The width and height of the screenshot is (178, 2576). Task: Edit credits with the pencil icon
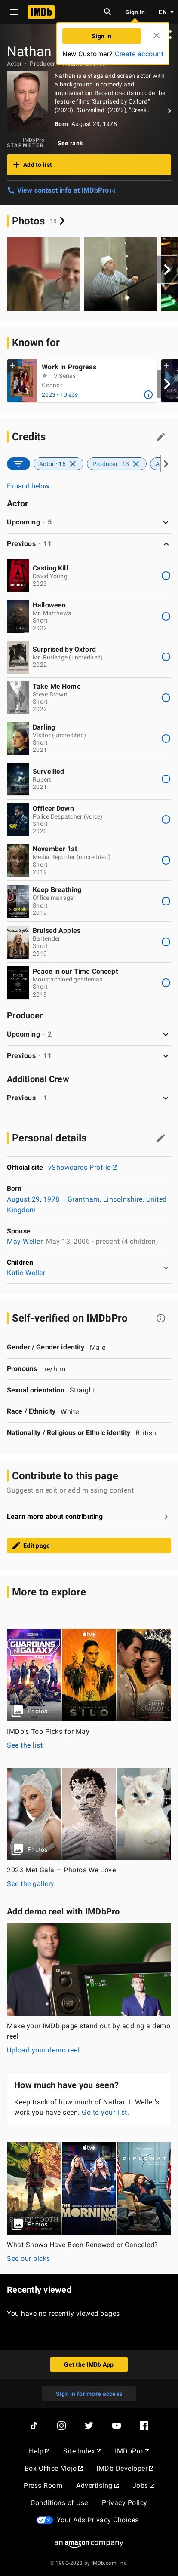[x=160, y=437]
